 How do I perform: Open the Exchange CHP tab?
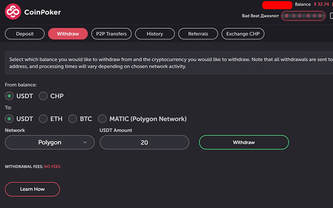coord(243,34)
